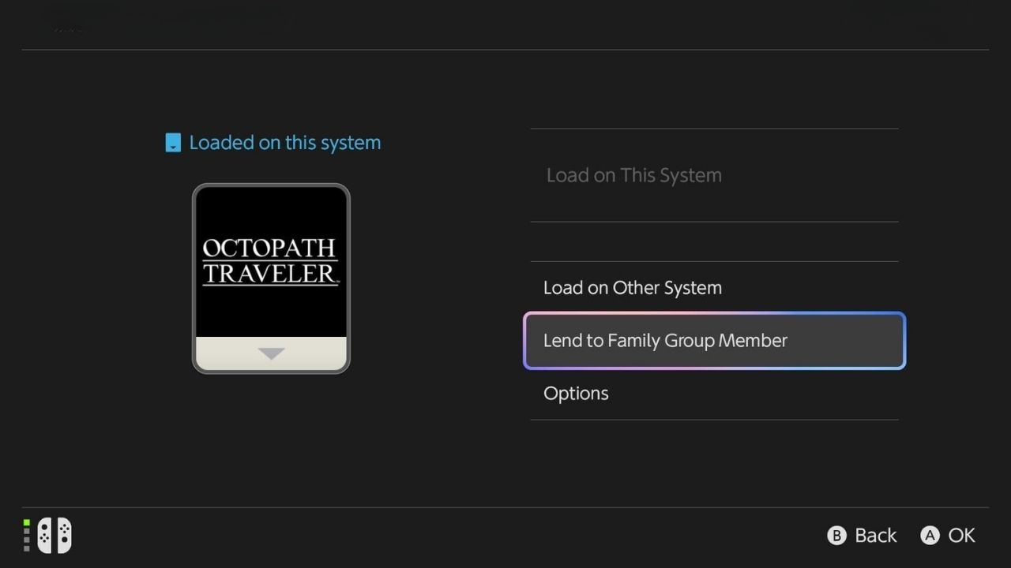Viewport: 1011px width, 568px height.
Task: Click the game cartridge icon next to Loaded on this system
Action: pyautogui.click(x=172, y=143)
